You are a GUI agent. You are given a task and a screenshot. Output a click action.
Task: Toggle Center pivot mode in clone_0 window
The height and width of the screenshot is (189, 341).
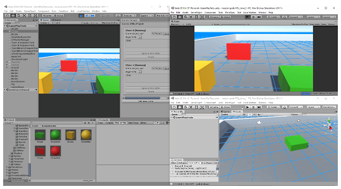coord(214,17)
